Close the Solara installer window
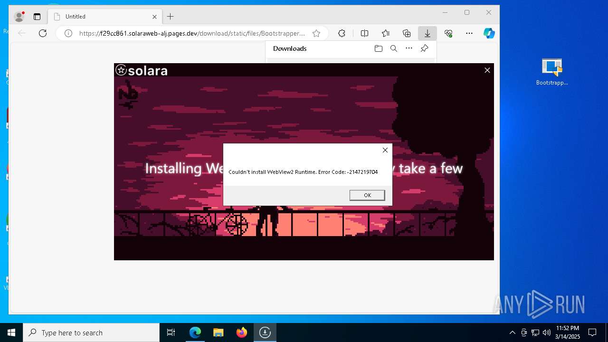 [x=487, y=70]
